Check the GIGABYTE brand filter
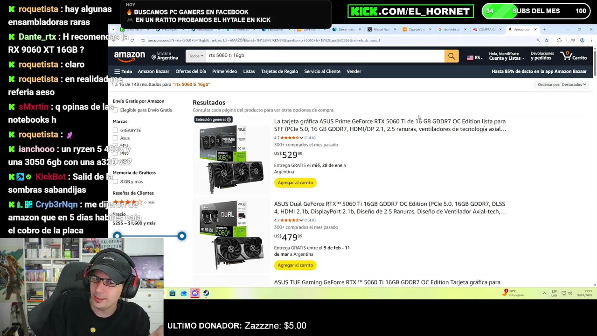This screenshot has width=597, height=336. (115, 130)
